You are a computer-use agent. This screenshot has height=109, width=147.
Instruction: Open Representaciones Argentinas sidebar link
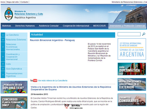pos(14,75)
